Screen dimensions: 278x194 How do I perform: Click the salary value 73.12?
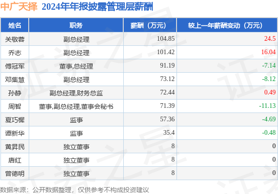pos(167,79)
